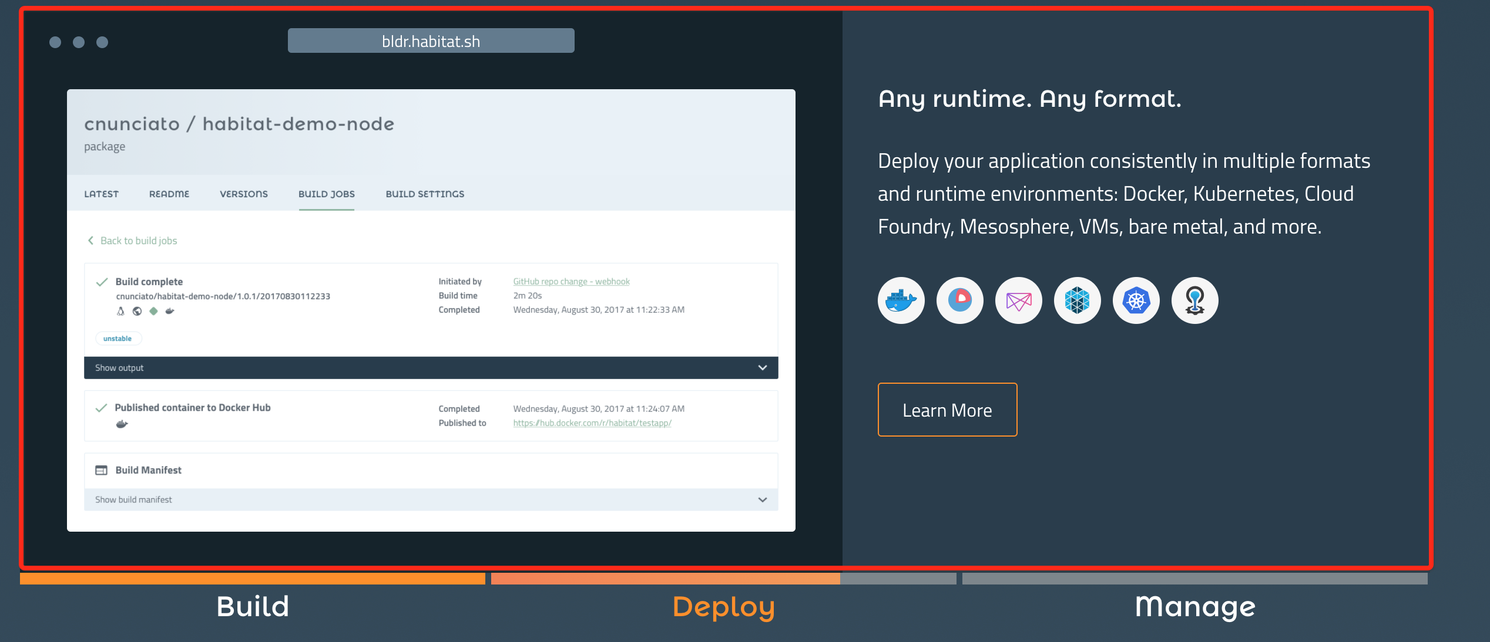This screenshot has height=642, width=1490.
Task: Click the Apache Mesos hexagon logo
Action: tap(1077, 300)
